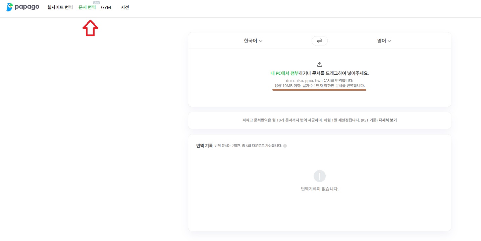The height and width of the screenshot is (241, 481).
Task: Open the 영어 target language dropdown
Action: pos(384,41)
